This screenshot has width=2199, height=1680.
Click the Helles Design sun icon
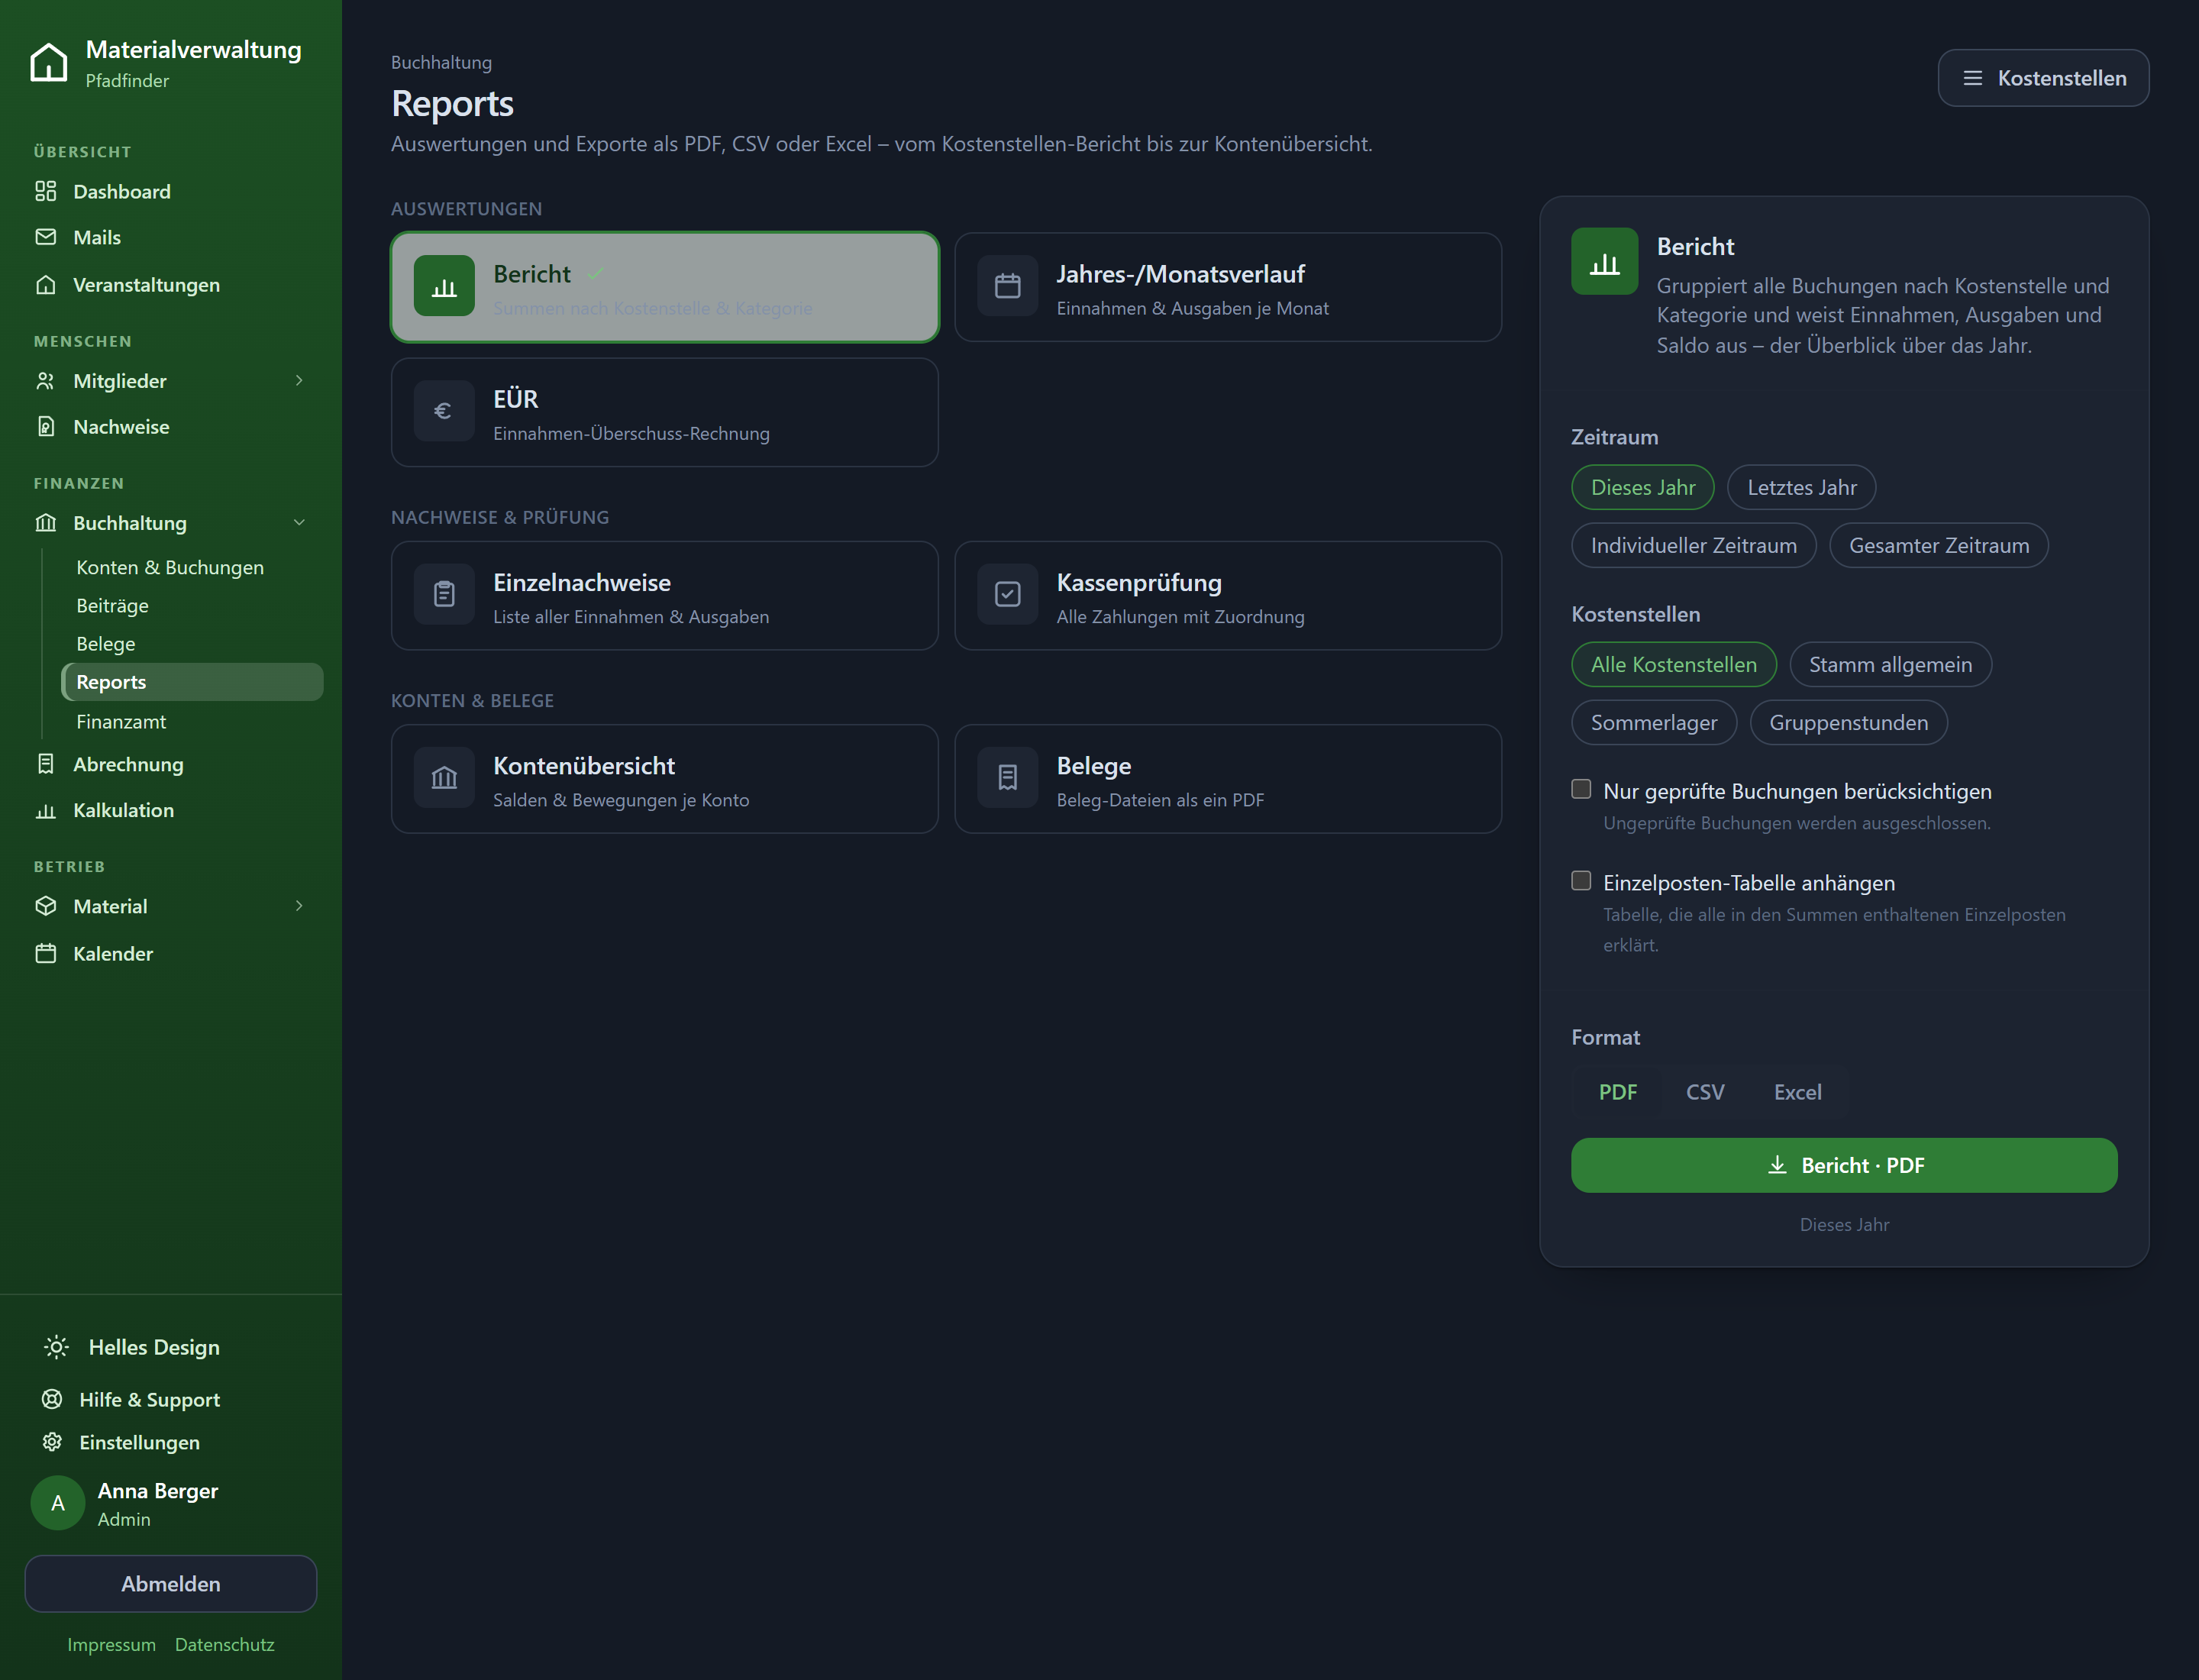pos(56,1347)
